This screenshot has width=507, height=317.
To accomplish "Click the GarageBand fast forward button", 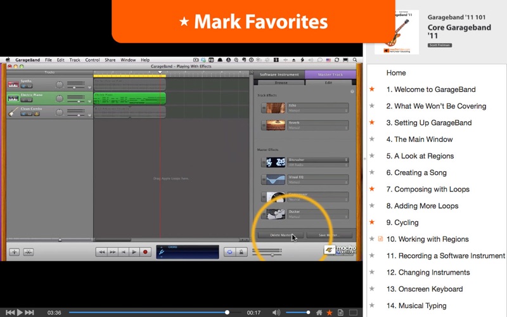I will pyautogui.click(x=113, y=252).
